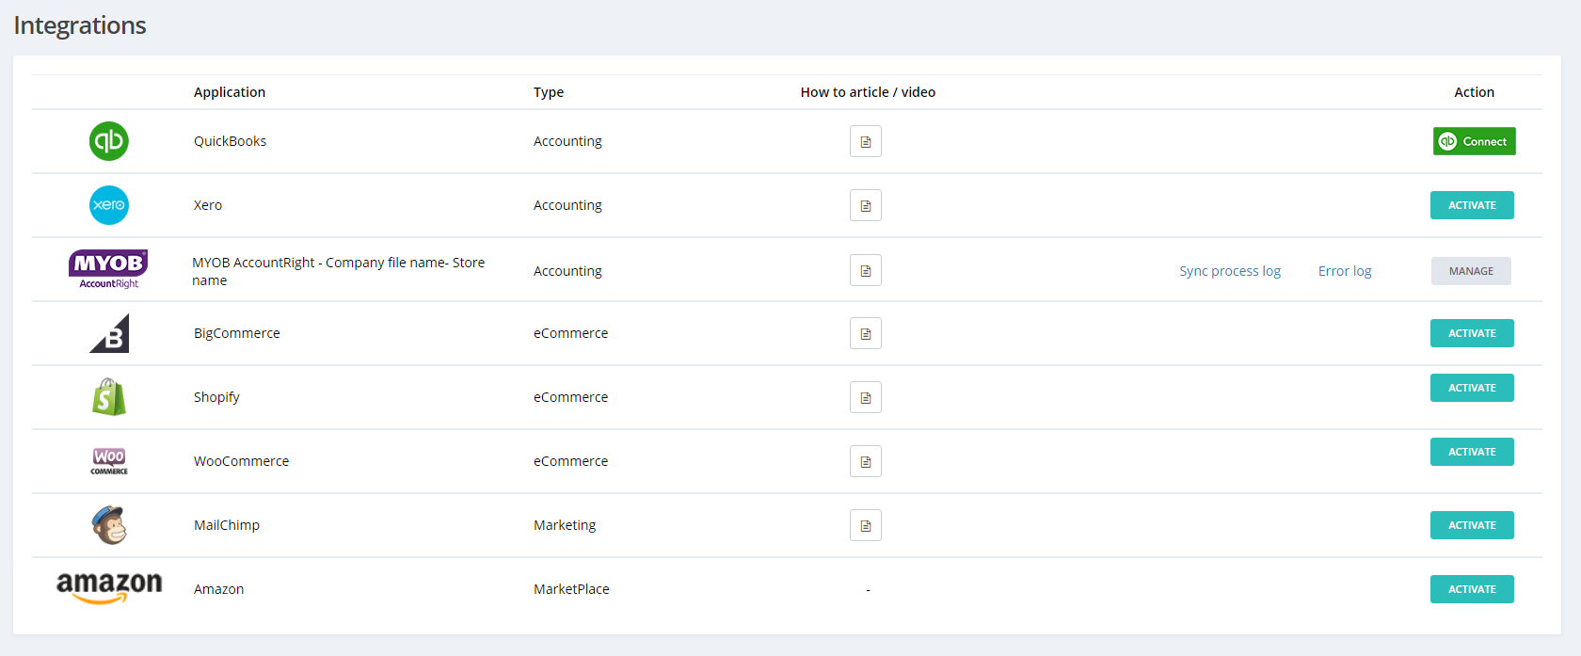This screenshot has height=656, width=1581.
Task: Click Manage for MYOB AccountRight
Action: tap(1471, 271)
